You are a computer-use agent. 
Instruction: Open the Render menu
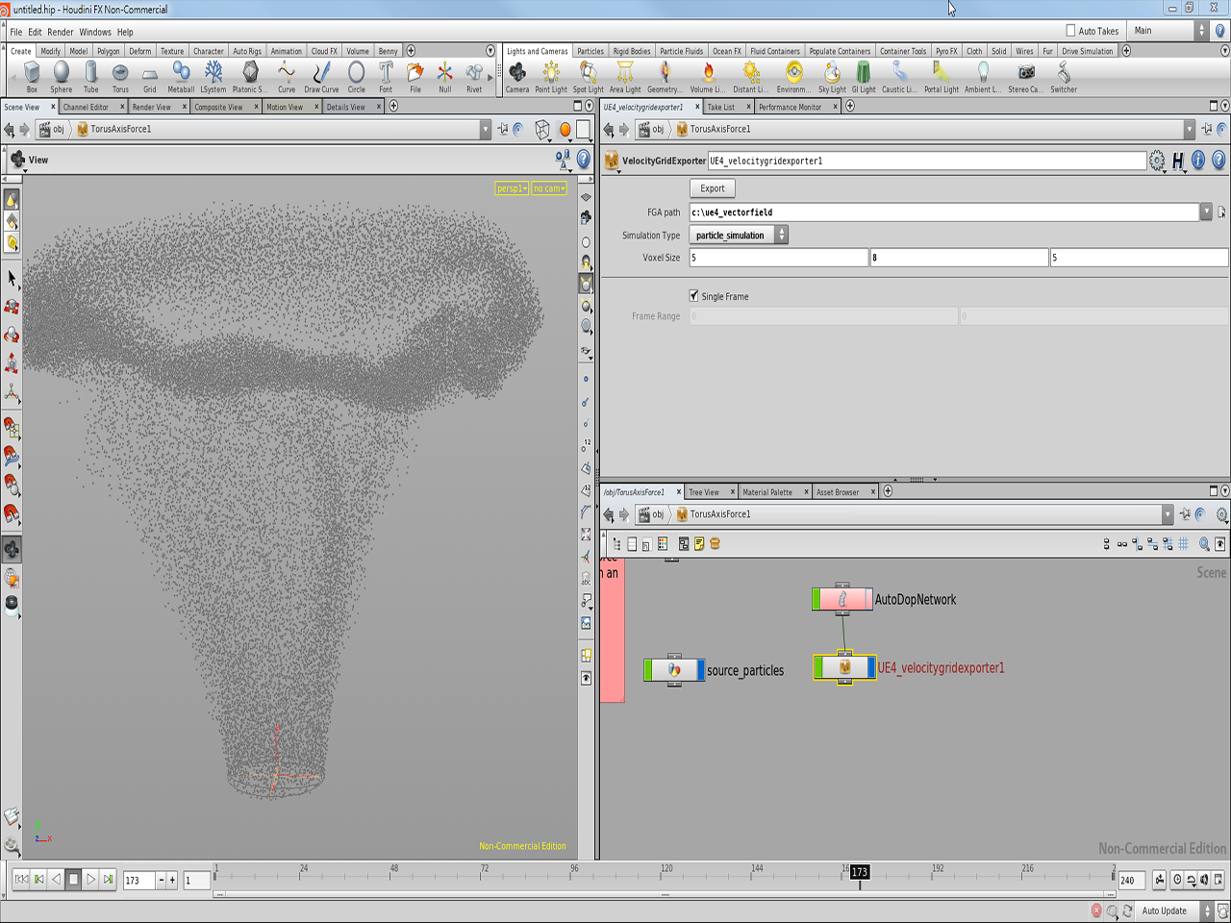coord(61,32)
